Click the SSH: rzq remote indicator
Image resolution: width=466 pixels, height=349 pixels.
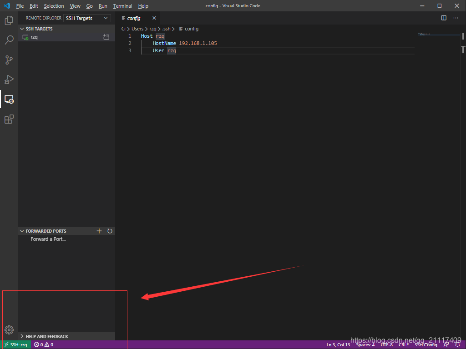[x=15, y=345]
